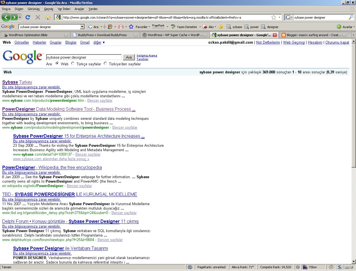Reload the page with the refresh icon

28,17
